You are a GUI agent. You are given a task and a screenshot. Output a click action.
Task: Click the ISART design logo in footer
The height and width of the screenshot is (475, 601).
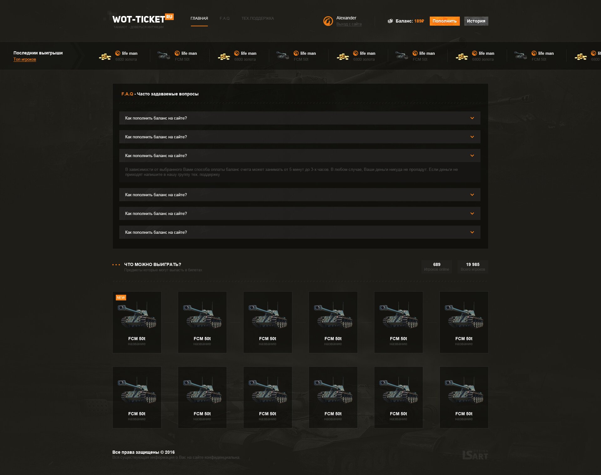[475, 455]
